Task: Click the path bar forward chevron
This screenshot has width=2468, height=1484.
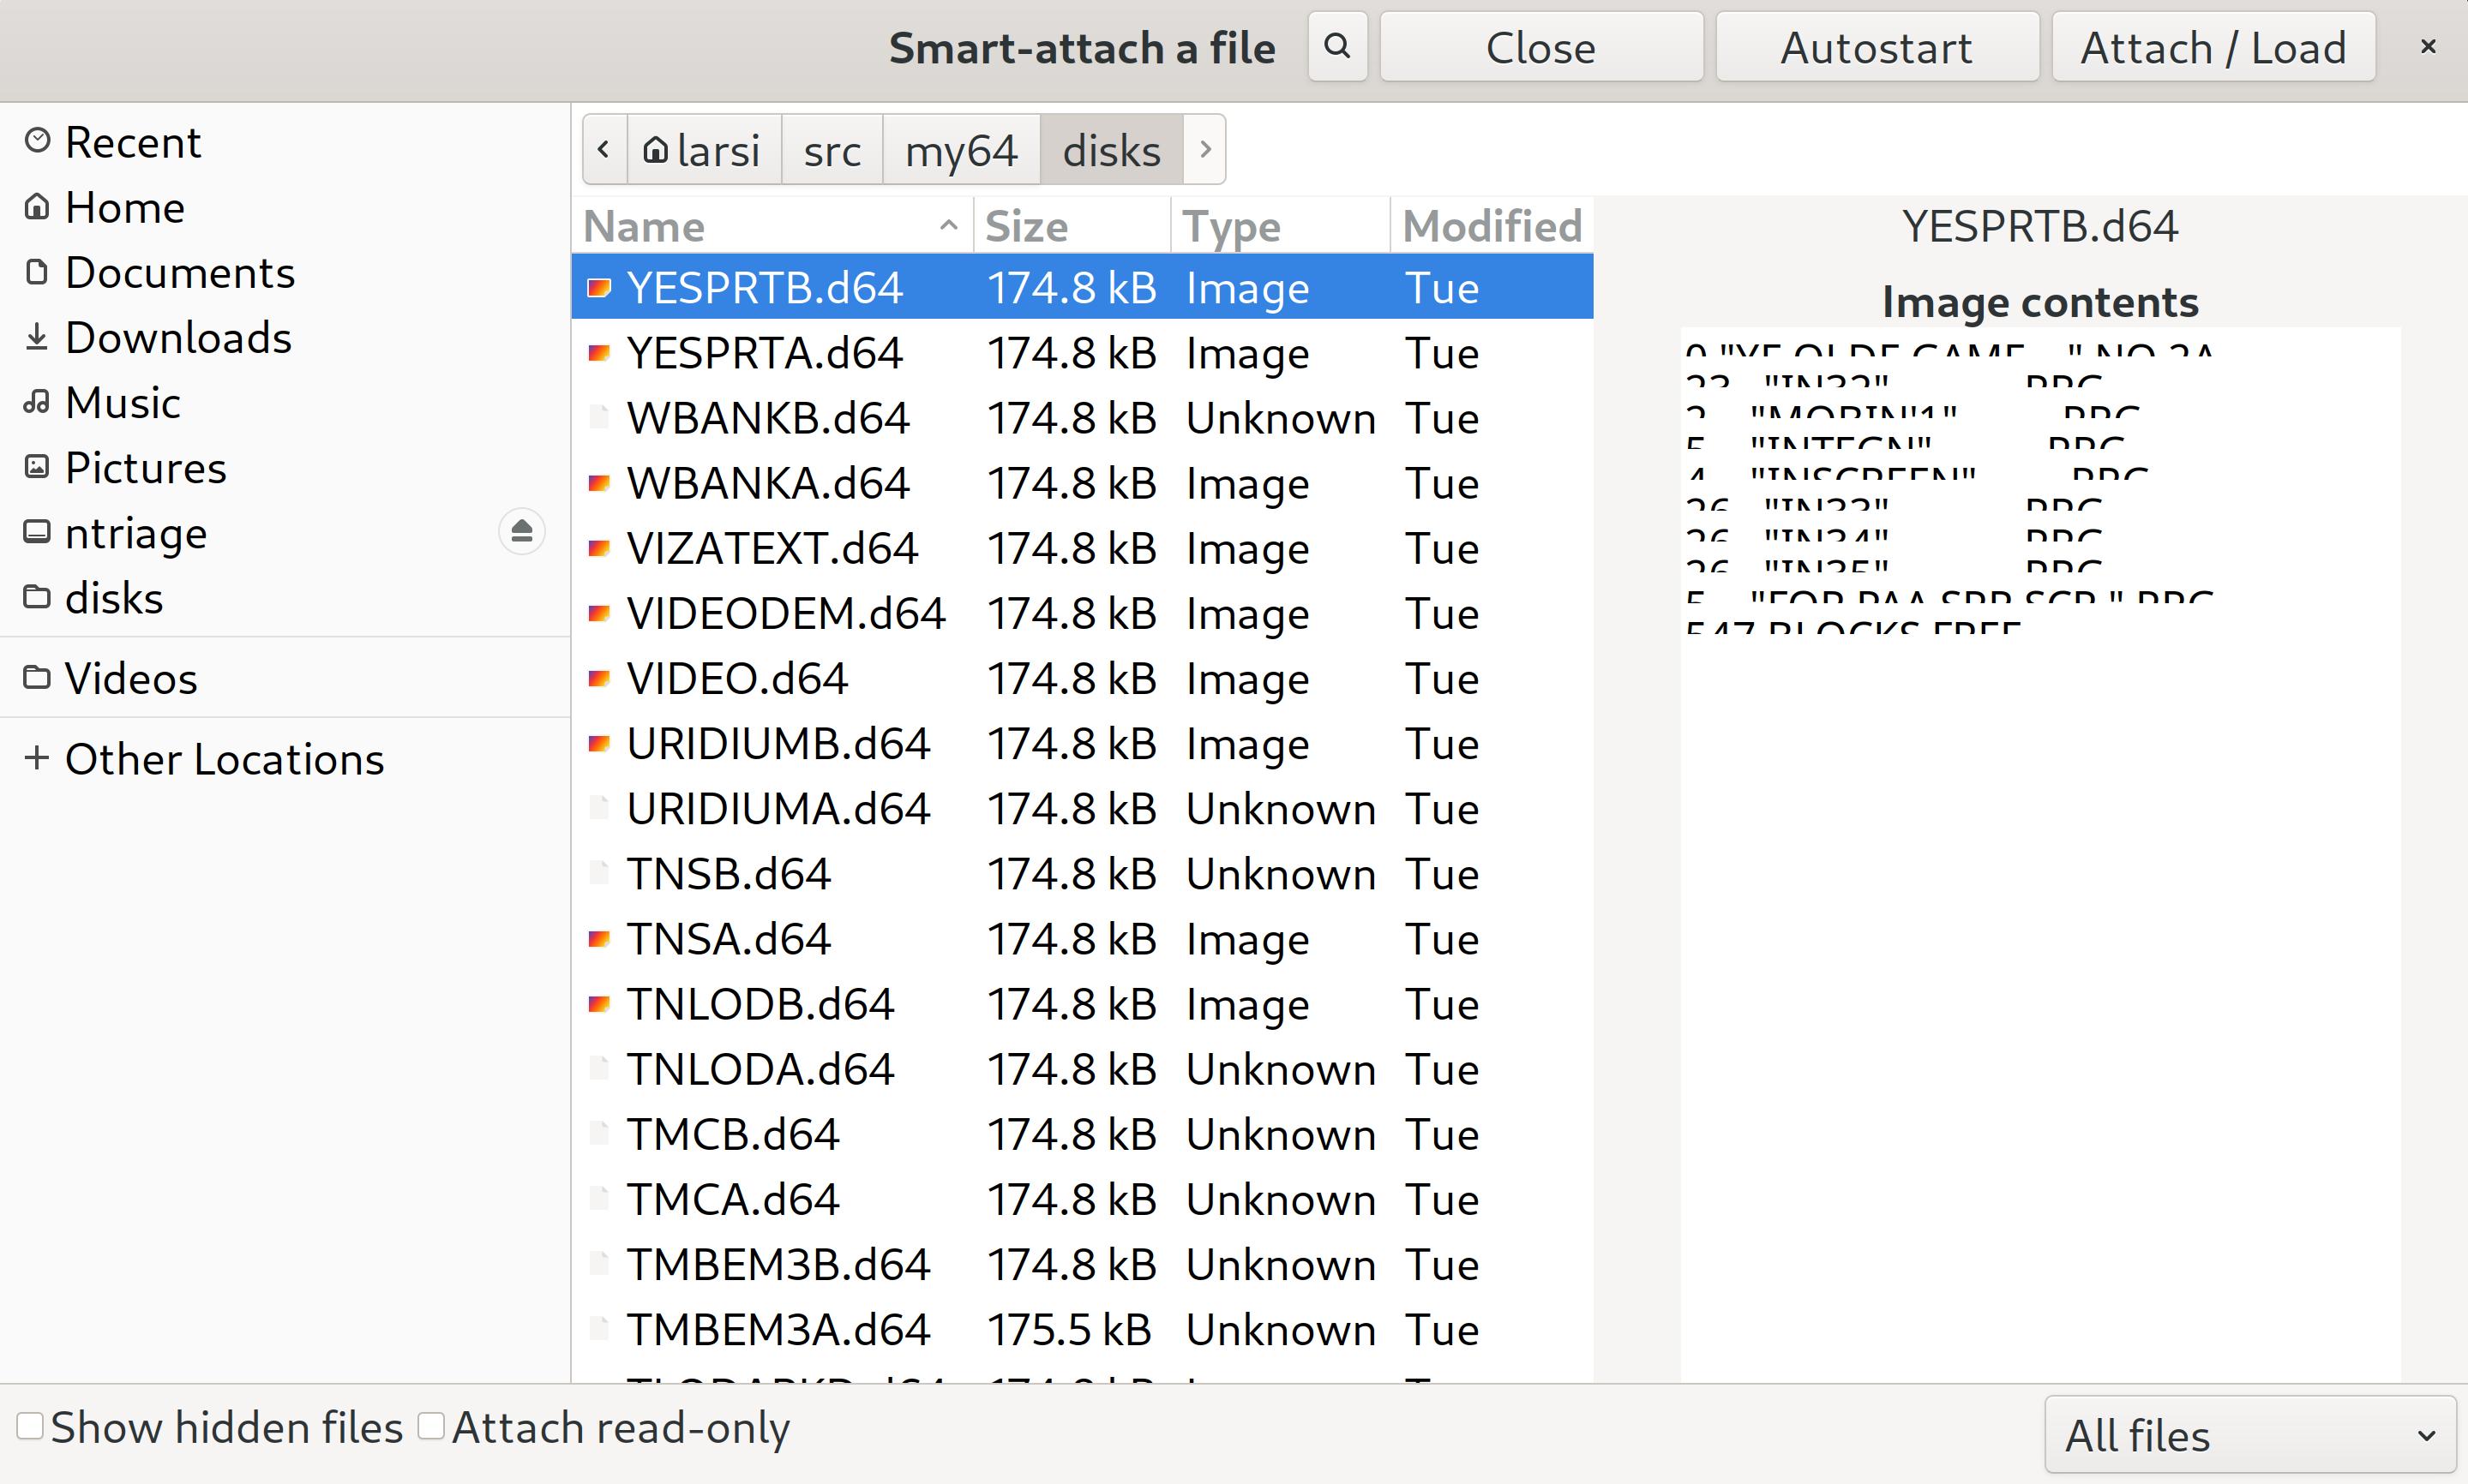Action: (1204, 149)
